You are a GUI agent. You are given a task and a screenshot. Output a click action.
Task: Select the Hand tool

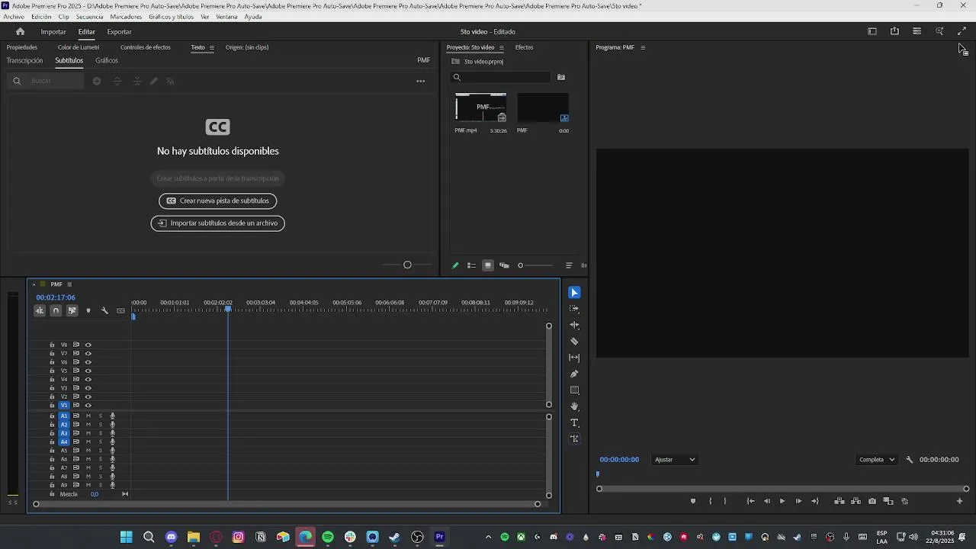coord(574,406)
